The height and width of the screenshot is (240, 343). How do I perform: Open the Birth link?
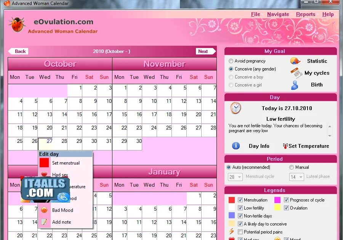click(x=317, y=85)
